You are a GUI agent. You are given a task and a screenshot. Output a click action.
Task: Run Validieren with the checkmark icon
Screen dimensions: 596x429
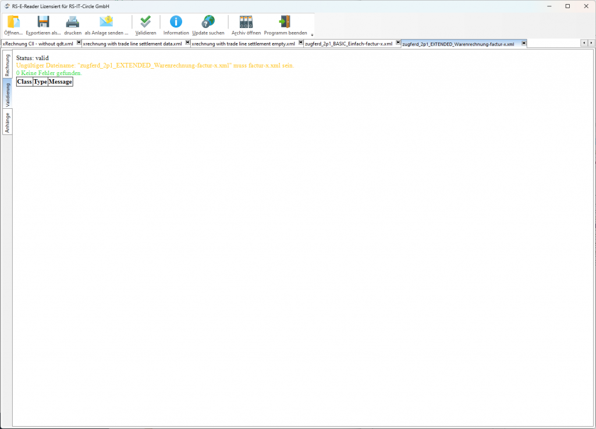point(146,22)
